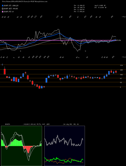Click the '<Tops' marker label
The width and height of the screenshot is (126, 166).
(x=124, y=17)
